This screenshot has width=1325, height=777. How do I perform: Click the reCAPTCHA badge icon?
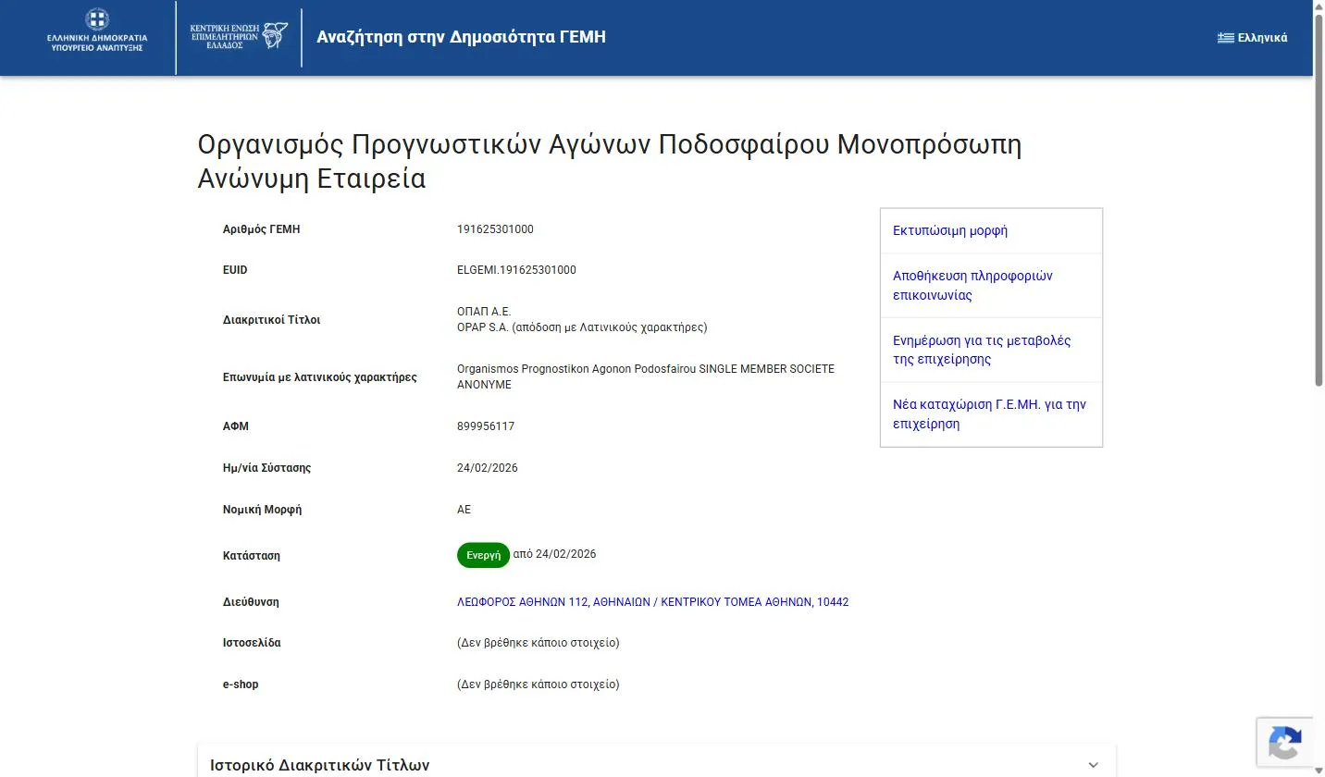[x=1285, y=743]
